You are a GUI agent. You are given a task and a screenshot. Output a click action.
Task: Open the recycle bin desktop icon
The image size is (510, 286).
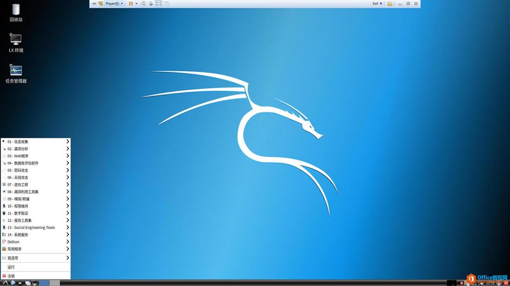[16, 12]
